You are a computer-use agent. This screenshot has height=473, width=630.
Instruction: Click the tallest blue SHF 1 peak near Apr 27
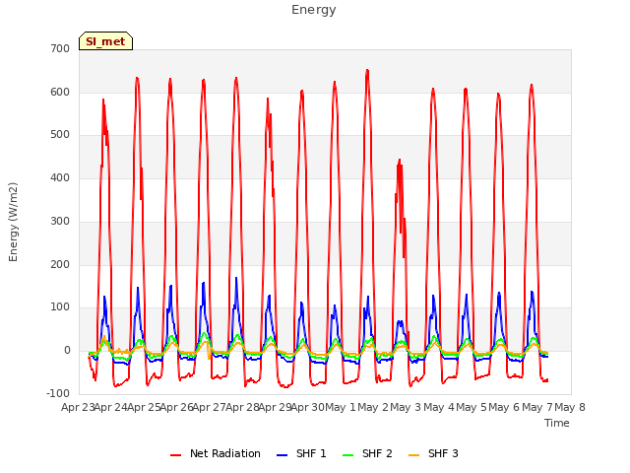236,278
